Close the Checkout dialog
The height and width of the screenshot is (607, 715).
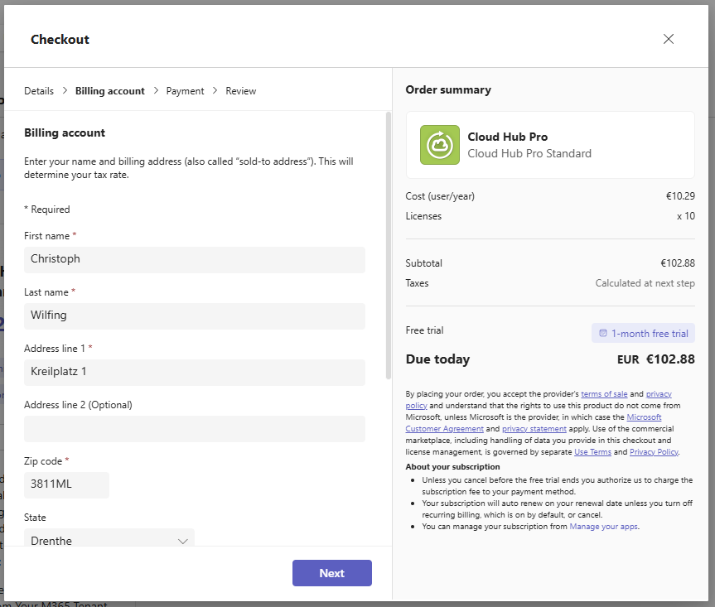[x=668, y=39]
